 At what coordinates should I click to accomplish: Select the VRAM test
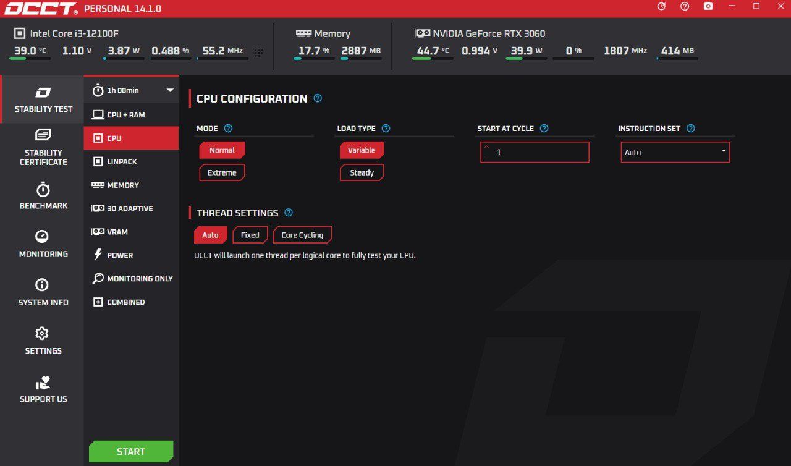(131, 232)
